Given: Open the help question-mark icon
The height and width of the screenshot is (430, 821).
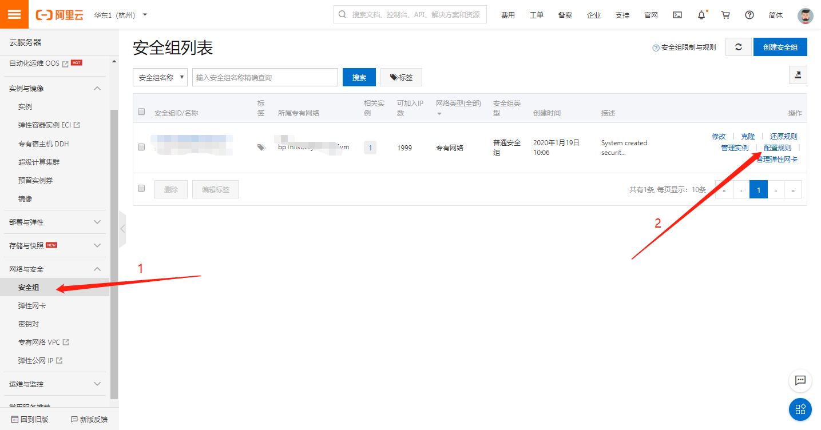Looking at the screenshot, I should [749, 15].
